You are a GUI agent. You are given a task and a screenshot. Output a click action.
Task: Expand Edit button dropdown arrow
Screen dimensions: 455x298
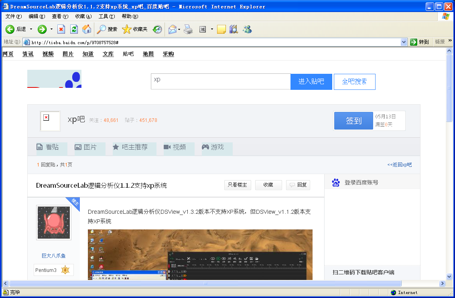click(x=212, y=29)
